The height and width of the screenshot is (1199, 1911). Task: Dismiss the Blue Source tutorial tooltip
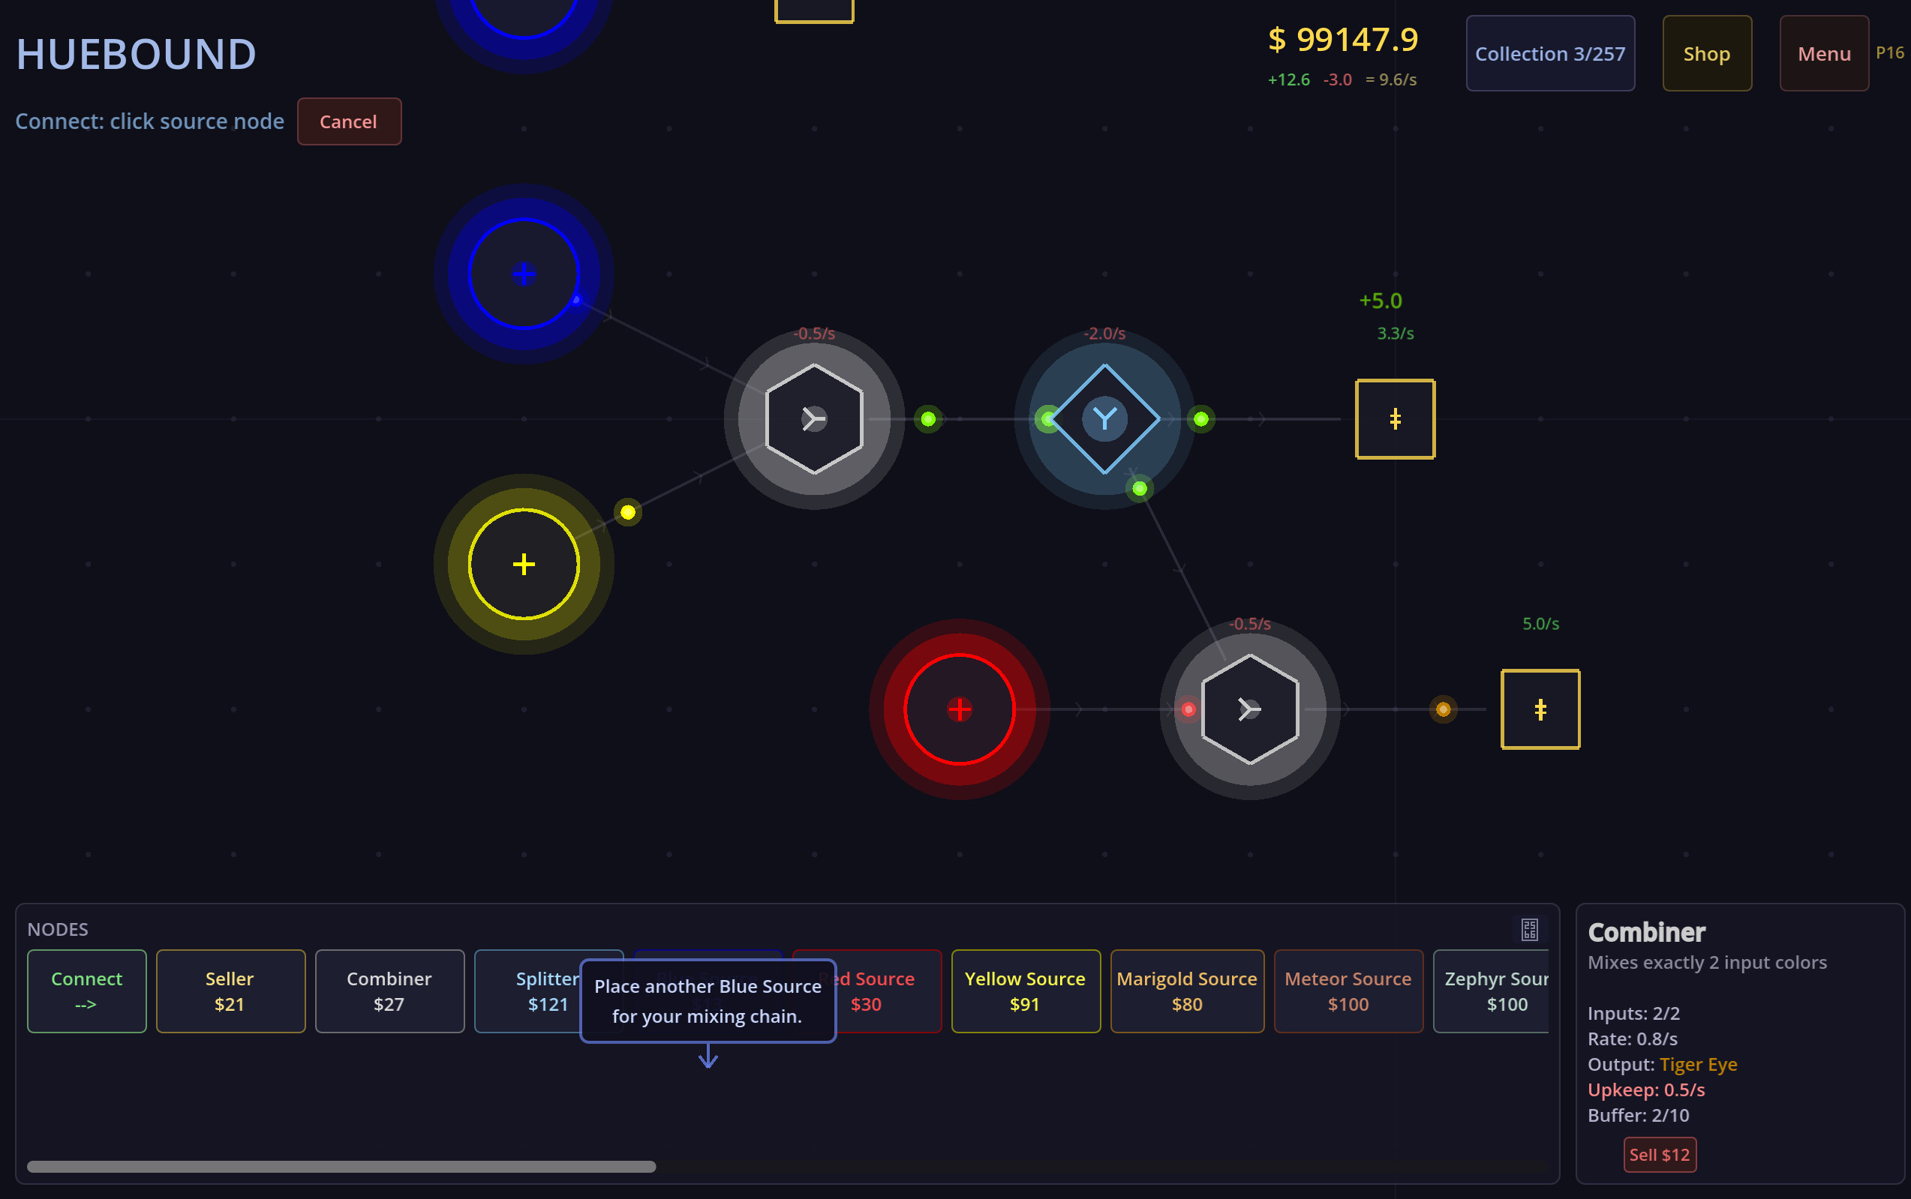(x=708, y=1001)
